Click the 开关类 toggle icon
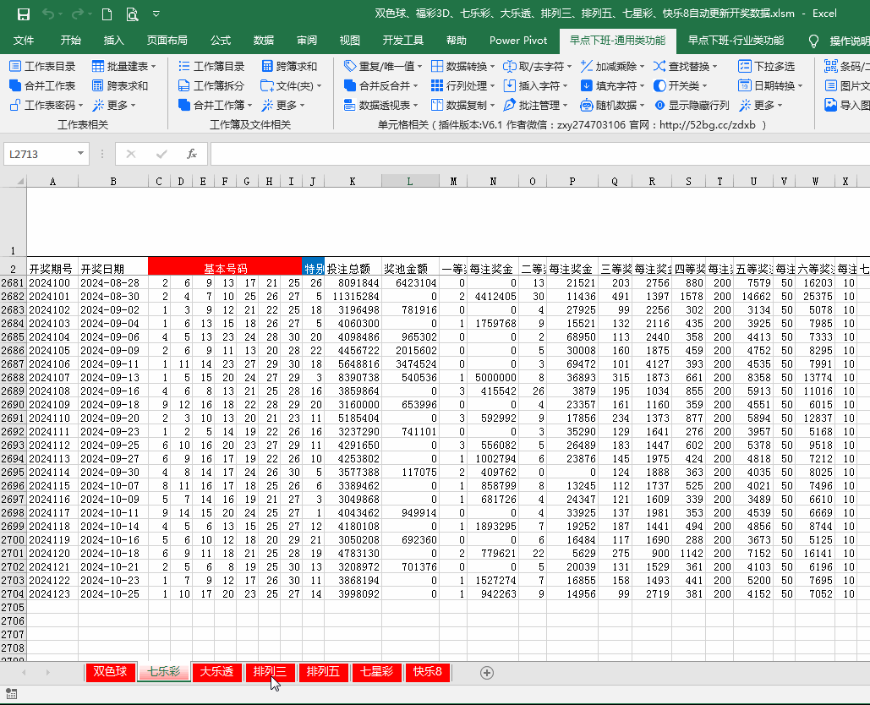 (x=659, y=86)
